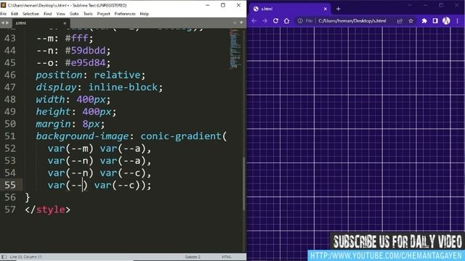Open the Preferences menu

tap(125, 14)
